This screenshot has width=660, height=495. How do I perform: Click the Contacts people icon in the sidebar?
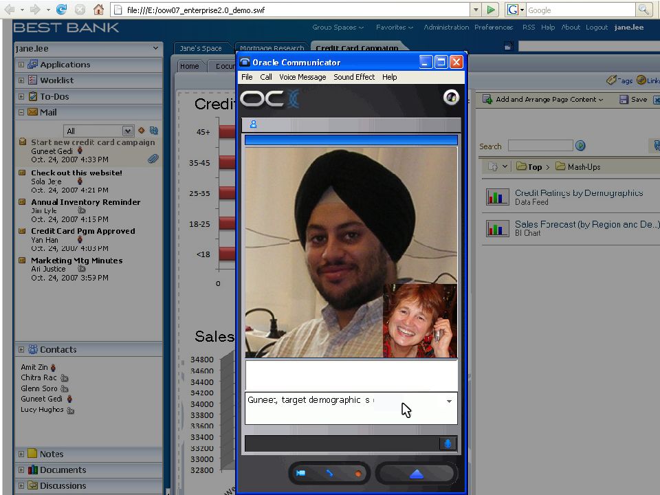coord(33,349)
